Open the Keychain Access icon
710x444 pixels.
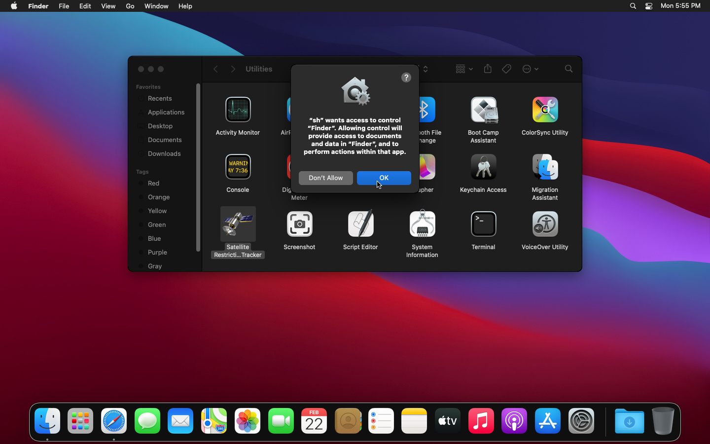(483, 167)
